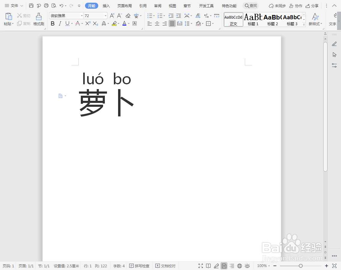
Task: Switch to full screen via status bar icon
Action: [x=201, y=266]
